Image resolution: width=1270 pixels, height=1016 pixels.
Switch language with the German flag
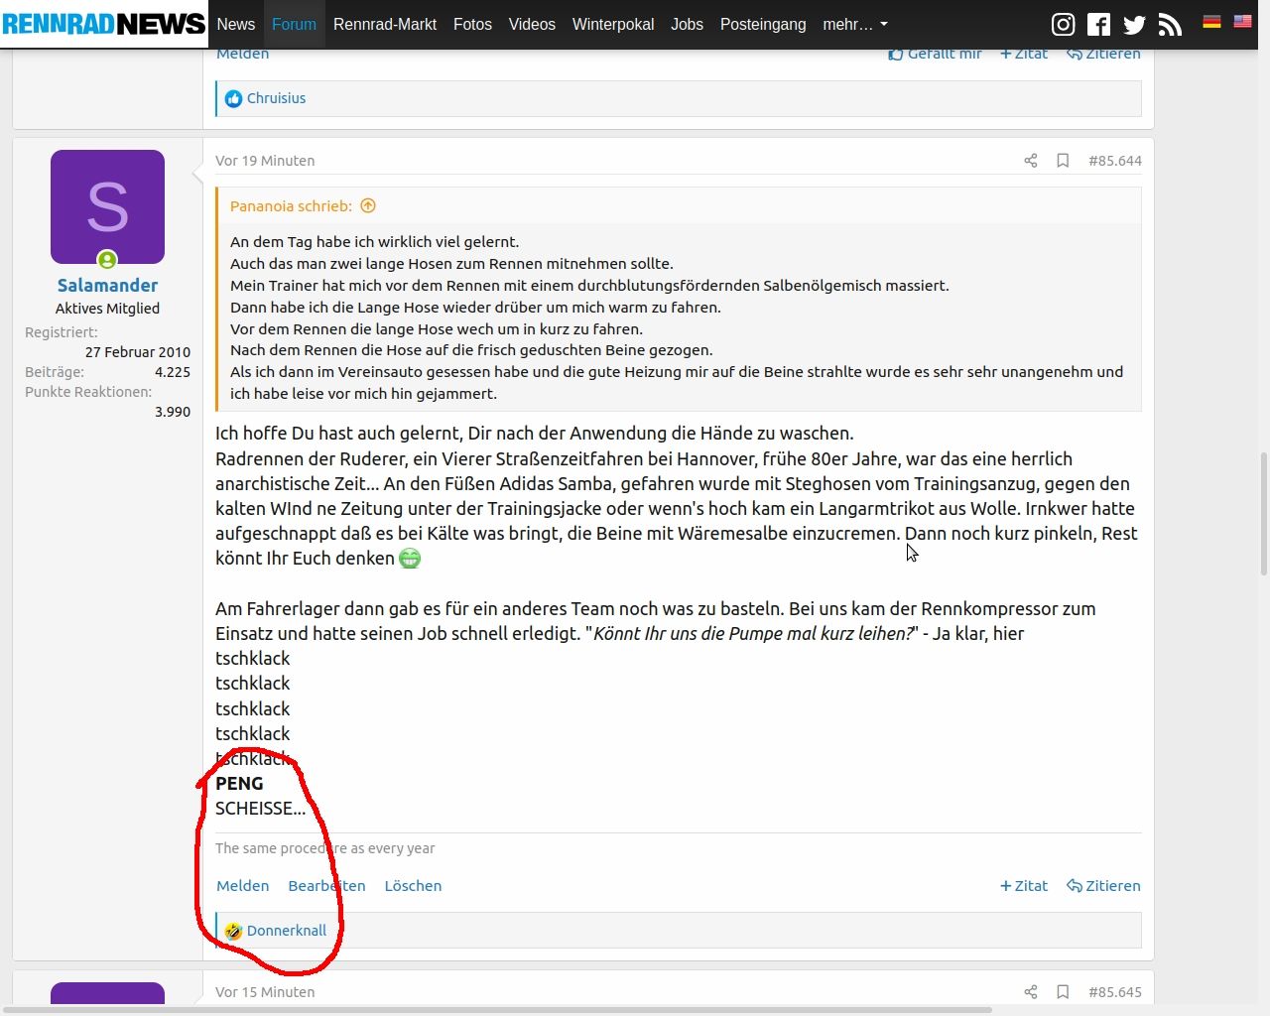1211,22
